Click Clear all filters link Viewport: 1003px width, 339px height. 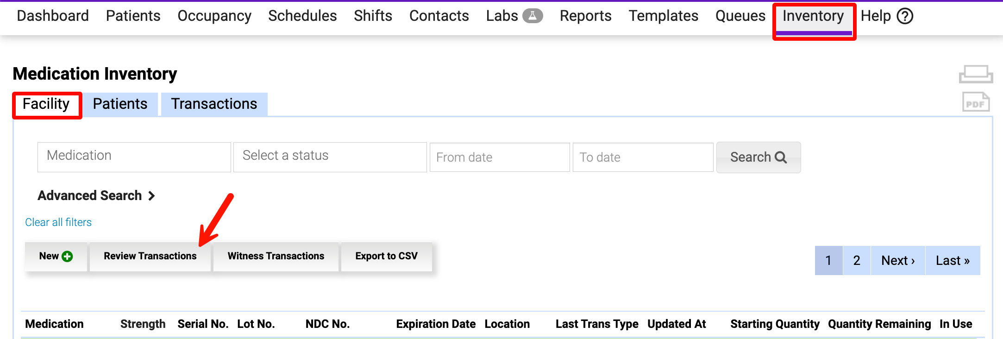coord(58,222)
